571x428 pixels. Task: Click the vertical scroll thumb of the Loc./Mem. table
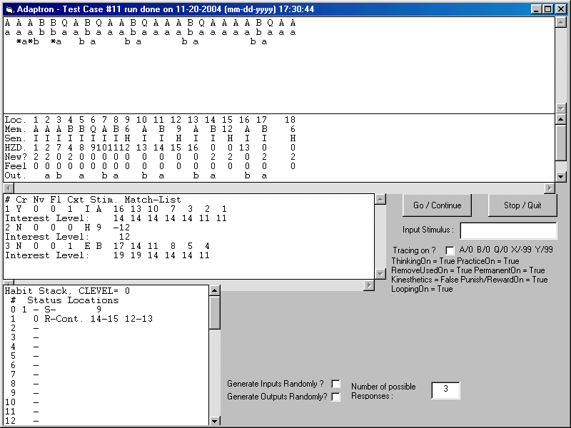560,143
